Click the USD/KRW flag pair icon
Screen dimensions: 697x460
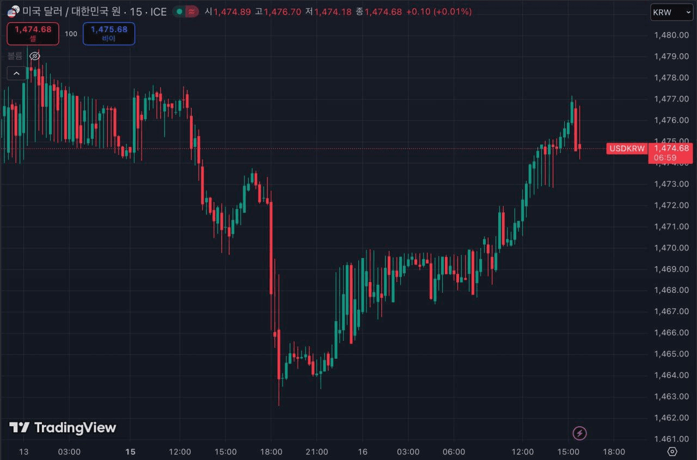[13, 11]
